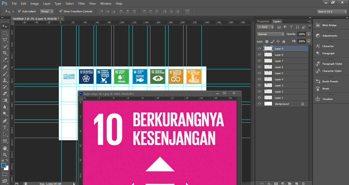The height and width of the screenshot is (185, 349).
Task: Open the Auto-Select Group dropdown
Action: [47, 11]
